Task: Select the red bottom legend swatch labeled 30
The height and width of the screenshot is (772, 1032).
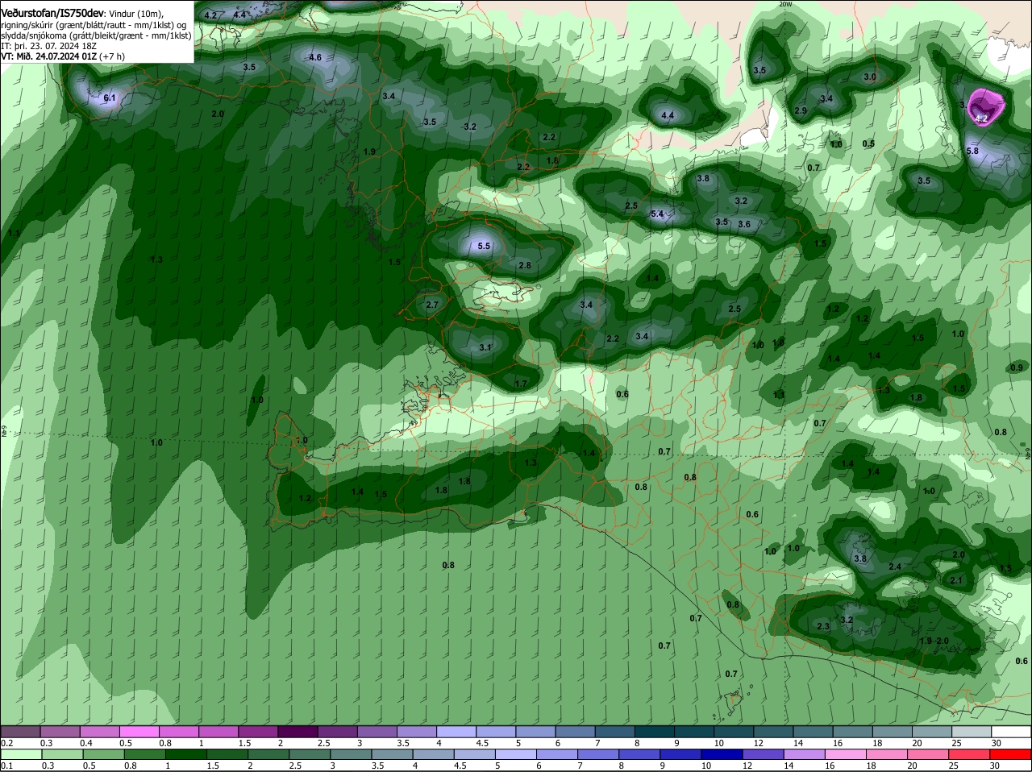Action: pyautogui.click(x=1011, y=754)
